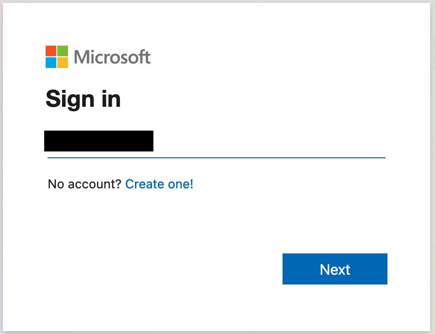Click the green square in Microsoft logo

(x=63, y=51)
